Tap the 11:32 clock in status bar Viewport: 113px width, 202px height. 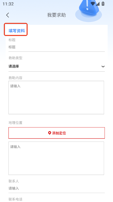8,4
